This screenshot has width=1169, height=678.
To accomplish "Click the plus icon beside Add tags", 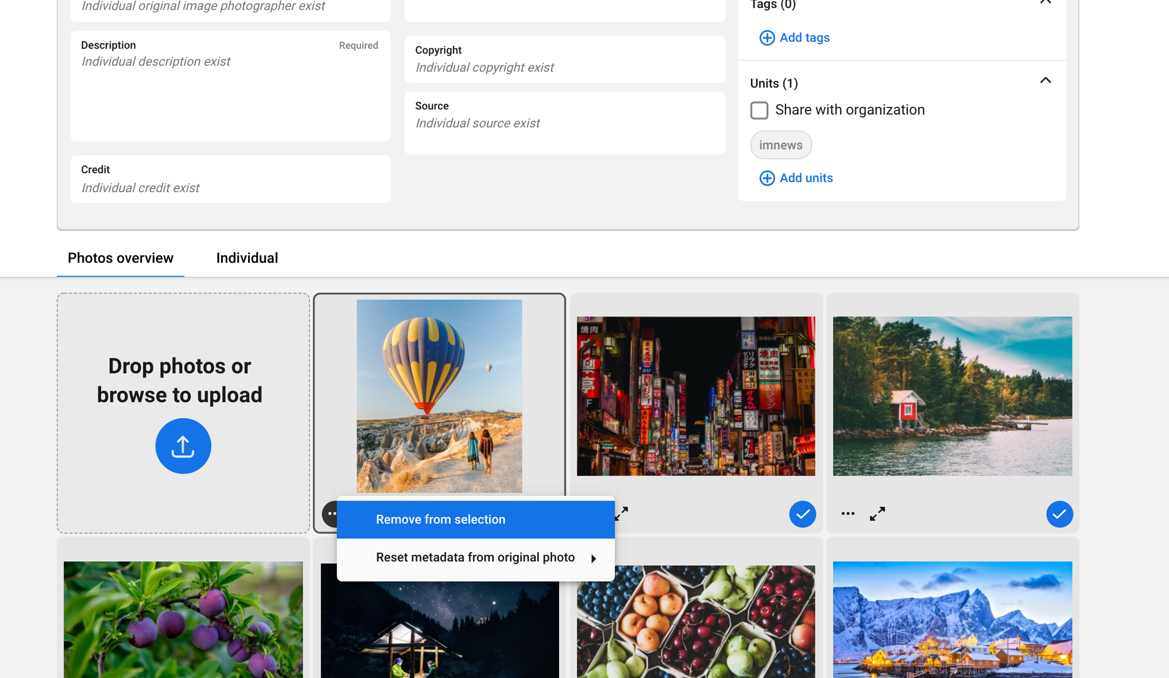I will 767,38.
